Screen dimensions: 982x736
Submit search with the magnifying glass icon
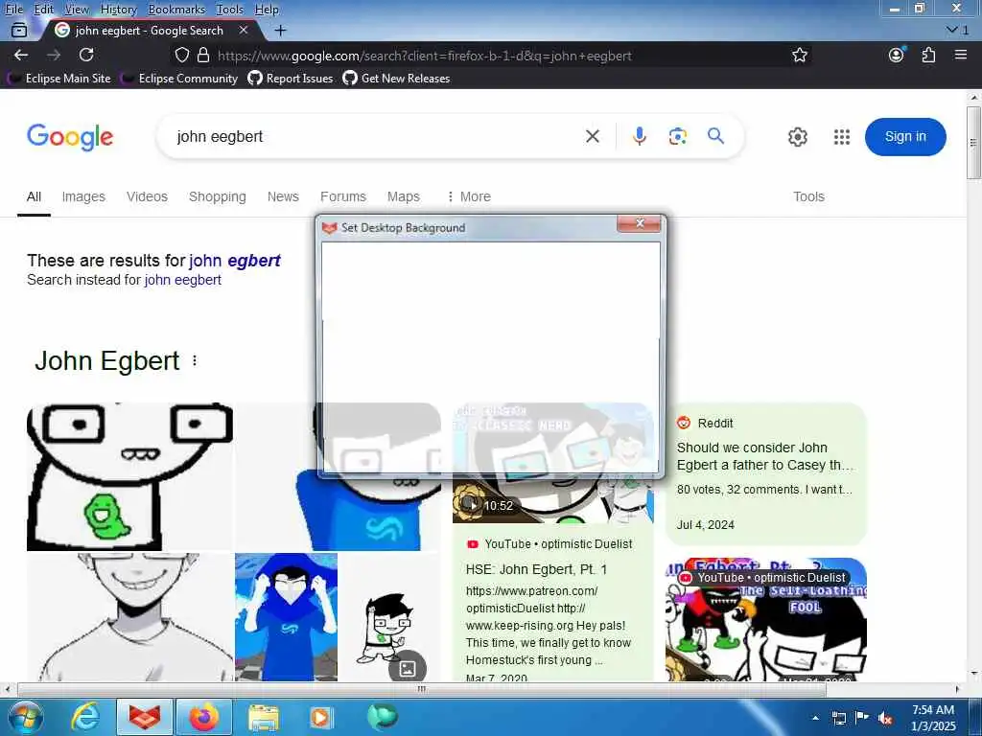pos(715,136)
